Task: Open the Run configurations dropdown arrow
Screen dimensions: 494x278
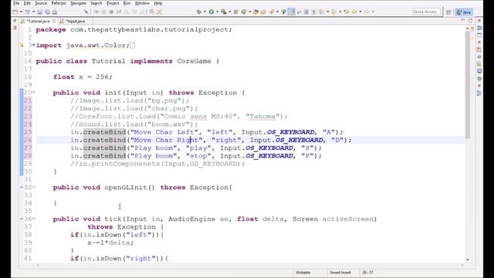Action: [x=218, y=12]
